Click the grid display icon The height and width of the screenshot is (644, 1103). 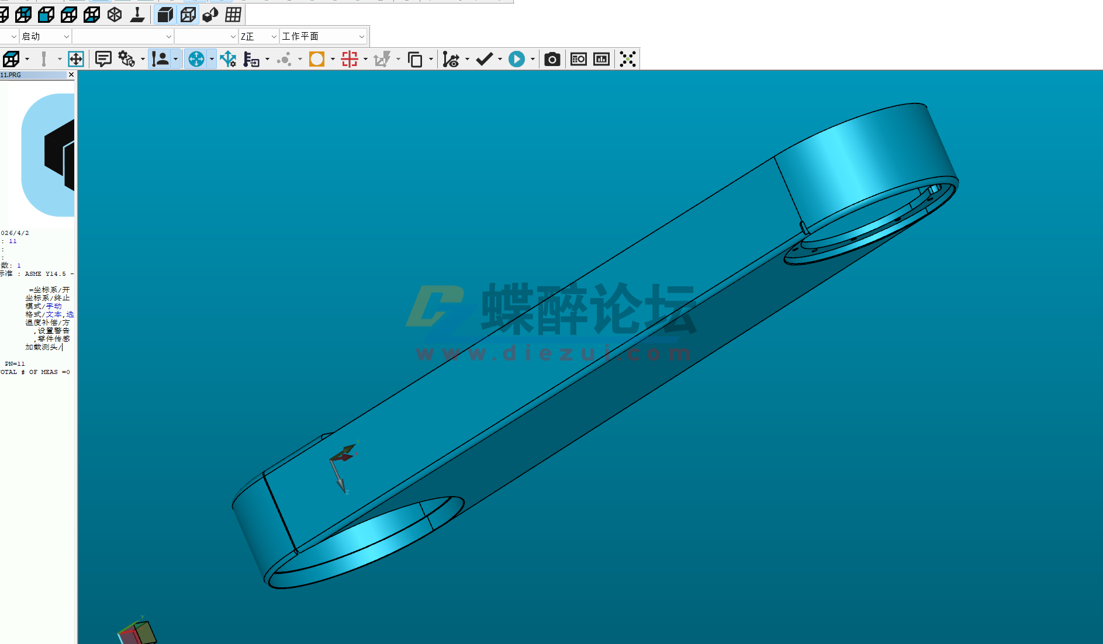232,15
